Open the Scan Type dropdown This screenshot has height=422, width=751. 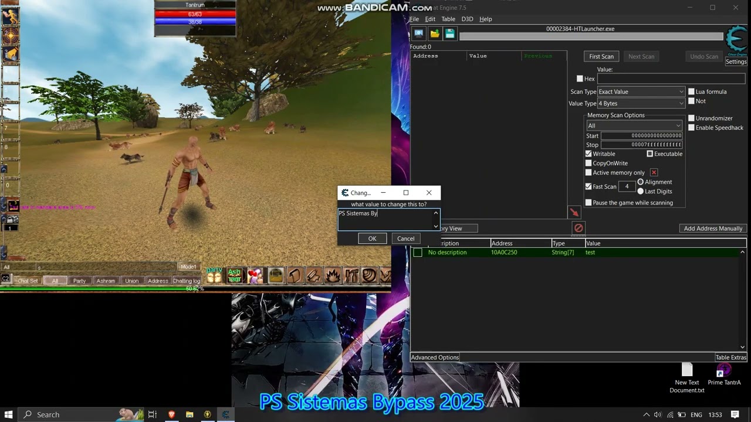pos(641,91)
